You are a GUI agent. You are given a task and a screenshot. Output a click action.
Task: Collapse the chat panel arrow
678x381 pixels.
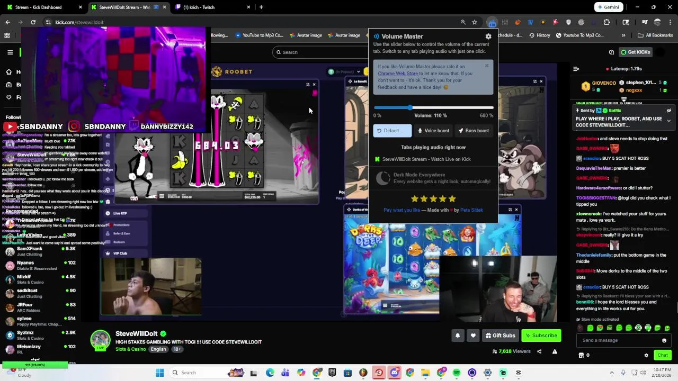576,69
